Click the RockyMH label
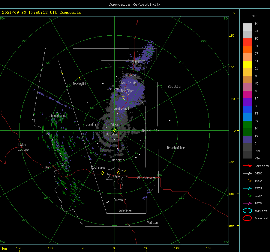270x252 pixels. (79, 84)
